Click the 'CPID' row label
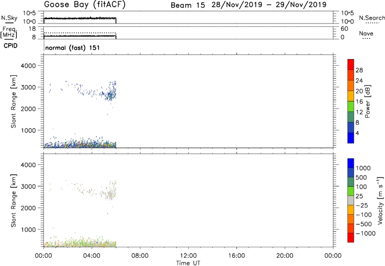This screenshot has width=385, height=266. click(x=11, y=46)
